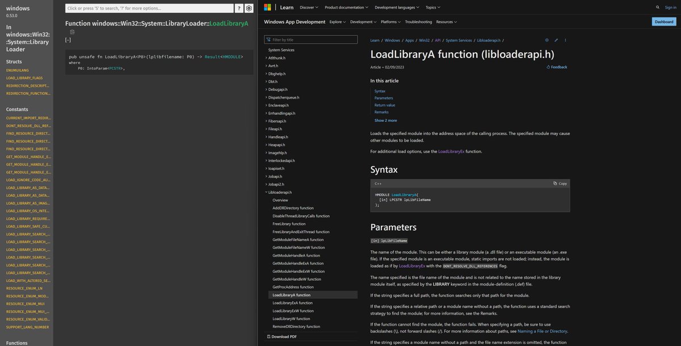Click the PCSTR type link in rustdoc
The height and width of the screenshot is (346, 681).
115,68
